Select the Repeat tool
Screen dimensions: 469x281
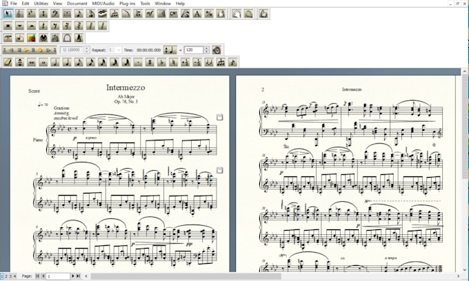(x=161, y=14)
